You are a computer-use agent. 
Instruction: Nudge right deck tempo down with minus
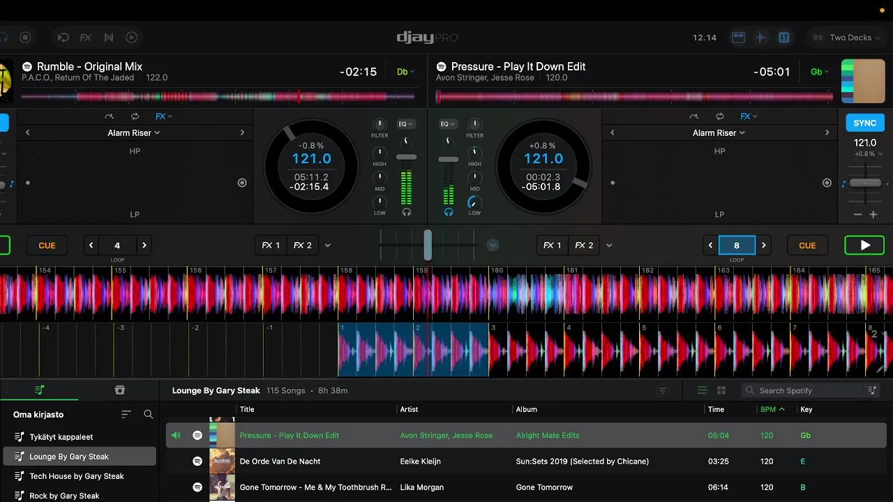(x=858, y=215)
